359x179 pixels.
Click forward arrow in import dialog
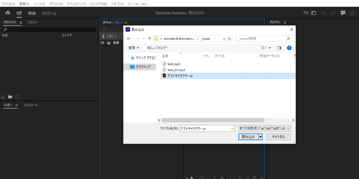coord(137,39)
